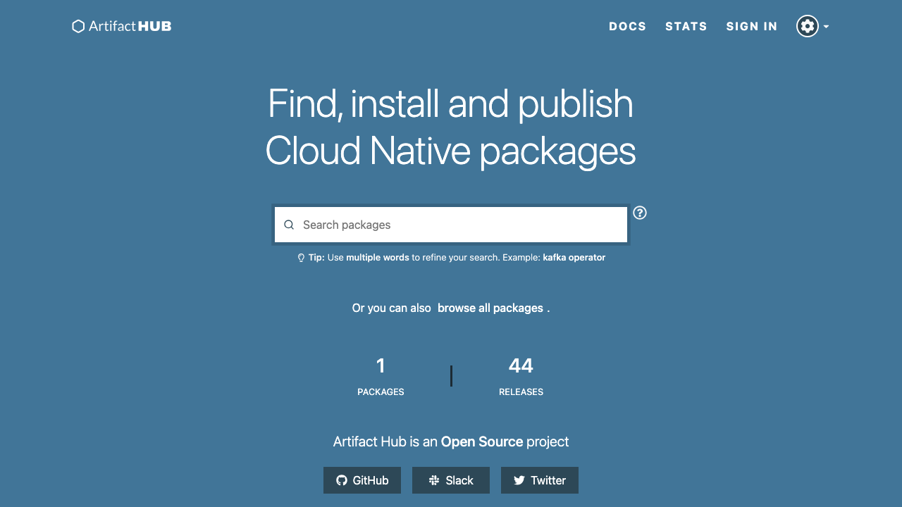This screenshot has height=507, width=902.
Task: Click the PACKAGES count label
Action: point(381,392)
